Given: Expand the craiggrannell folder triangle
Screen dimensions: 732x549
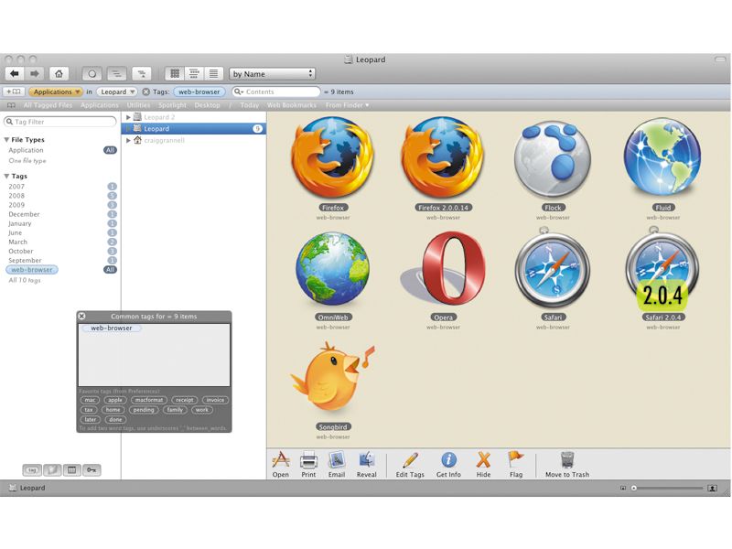Looking at the screenshot, I should (129, 140).
